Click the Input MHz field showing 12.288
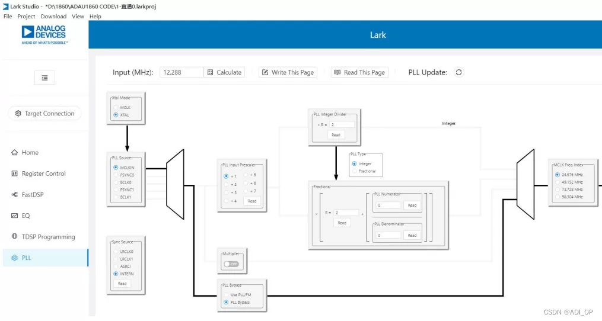This screenshot has height=321, width=602. (x=181, y=72)
